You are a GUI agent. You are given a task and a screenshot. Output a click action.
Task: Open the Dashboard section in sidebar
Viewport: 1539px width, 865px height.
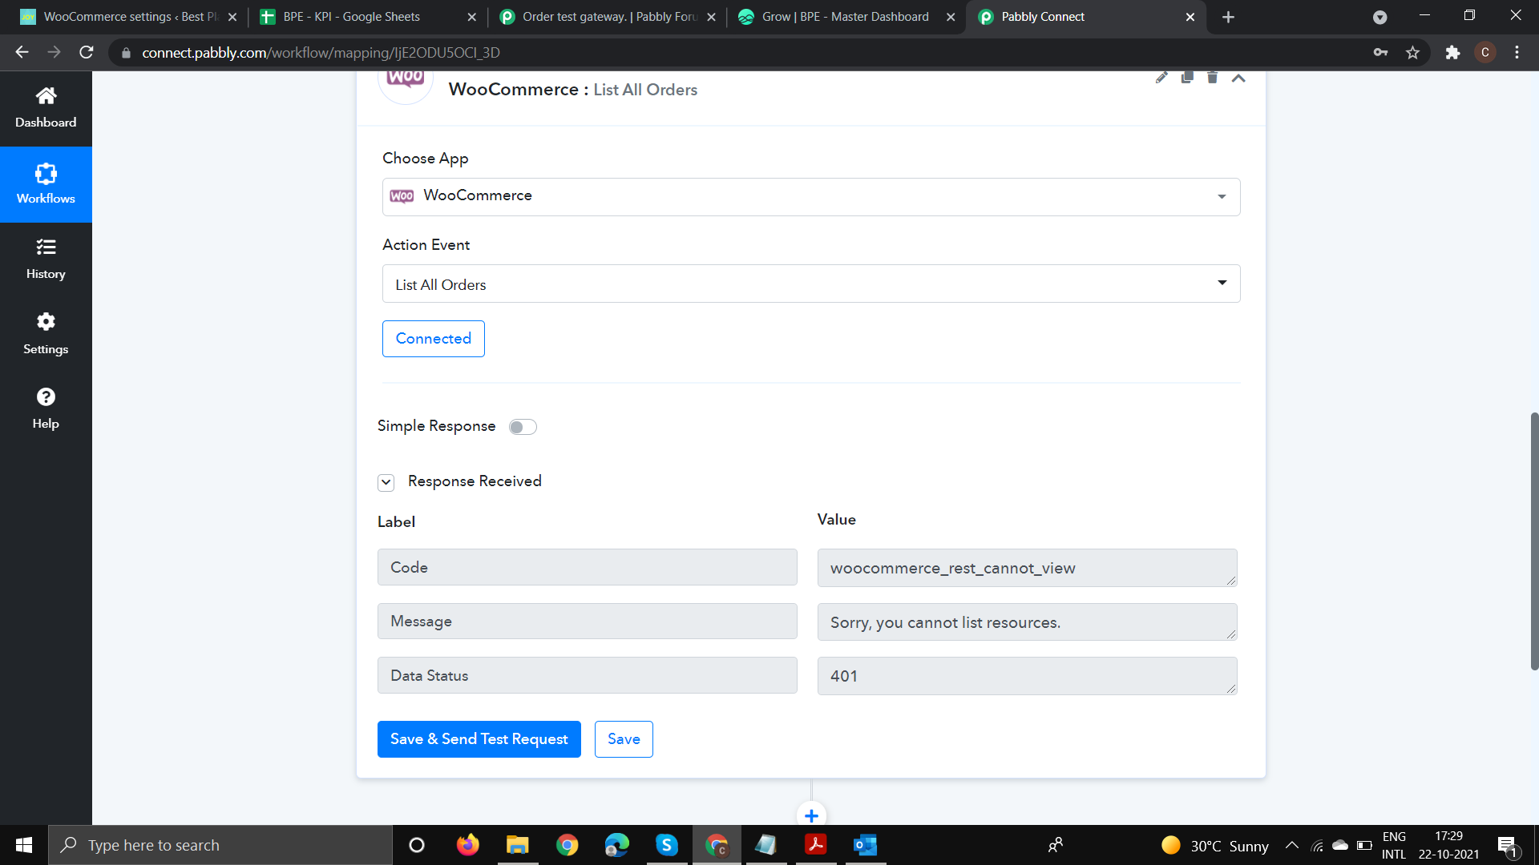[x=46, y=108]
